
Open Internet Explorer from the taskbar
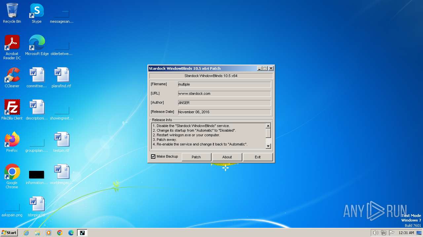(x=26, y=233)
